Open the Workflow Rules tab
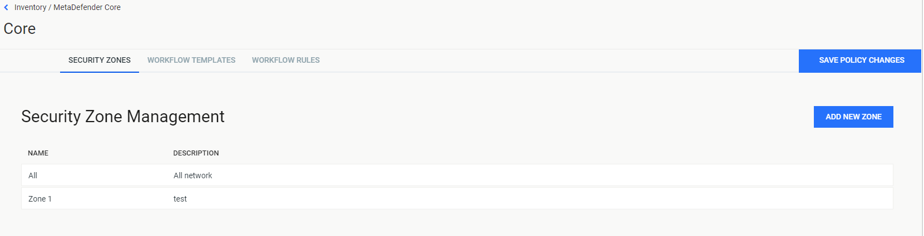Image resolution: width=924 pixels, height=236 pixels. [286, 60]
